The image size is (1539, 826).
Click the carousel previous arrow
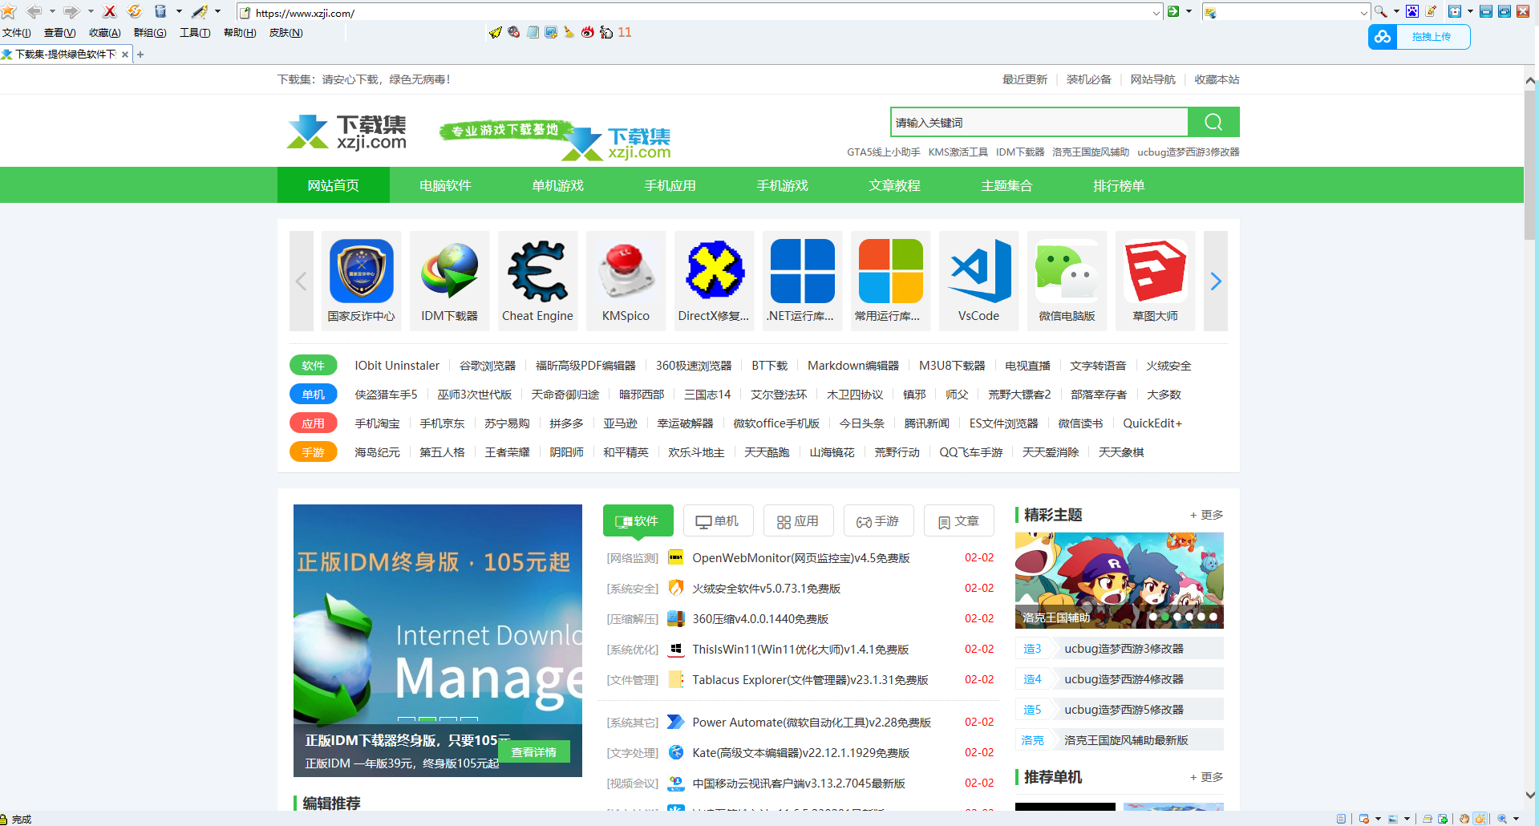tap(302, 281)
